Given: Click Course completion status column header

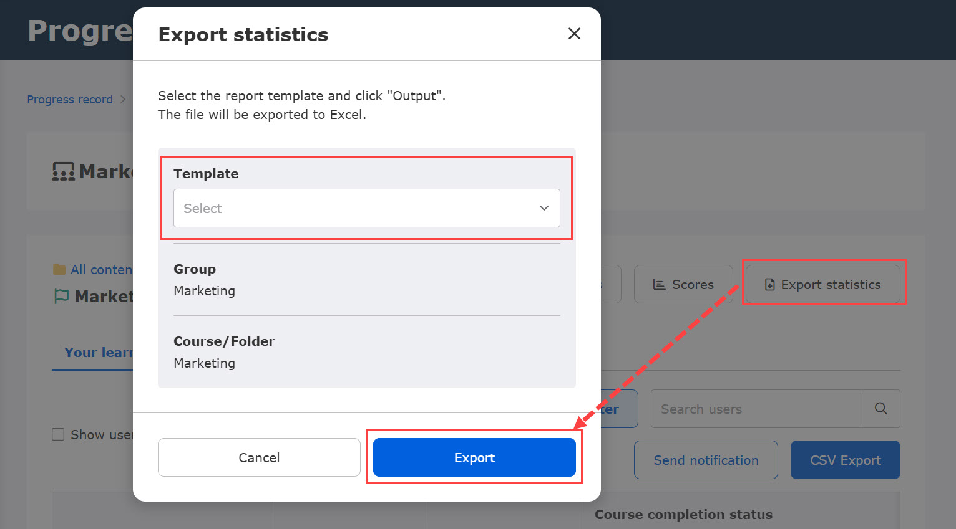Looking at the screenshot, I should [x=683, y=515].
